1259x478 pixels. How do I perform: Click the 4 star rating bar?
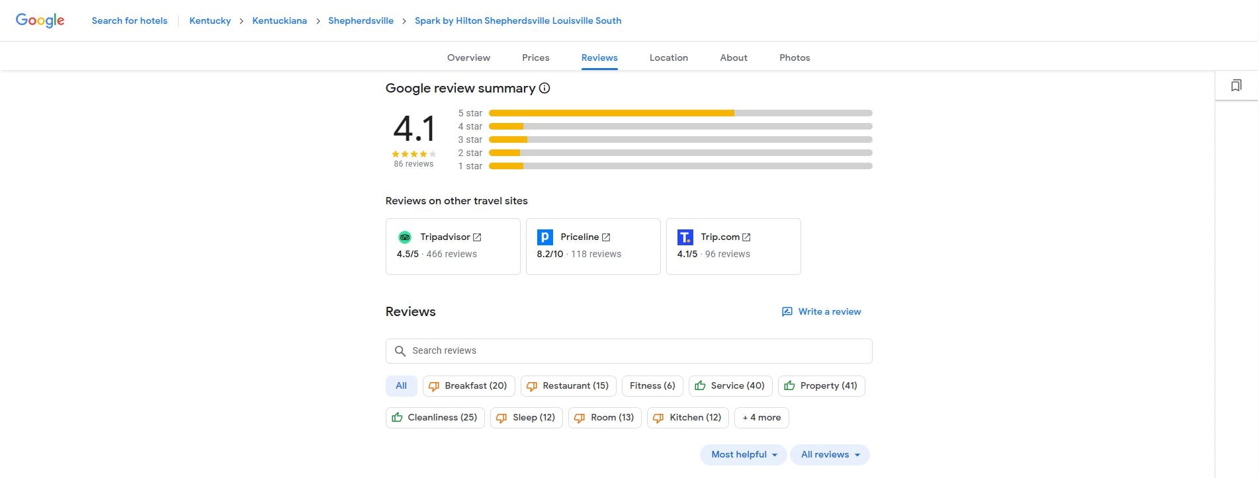point(680,126)
